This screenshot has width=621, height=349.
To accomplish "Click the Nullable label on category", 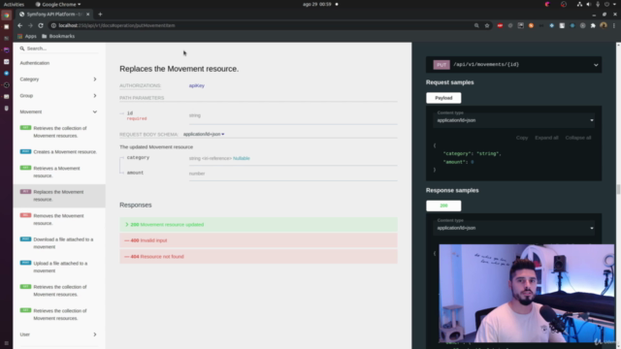I will 242,158.
